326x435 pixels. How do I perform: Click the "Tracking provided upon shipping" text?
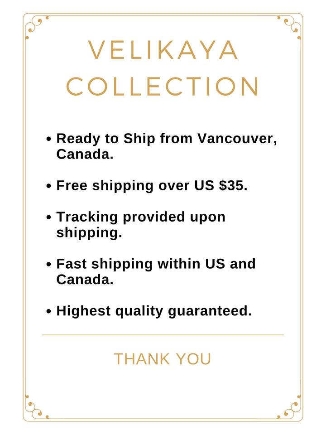coord(140,217)
